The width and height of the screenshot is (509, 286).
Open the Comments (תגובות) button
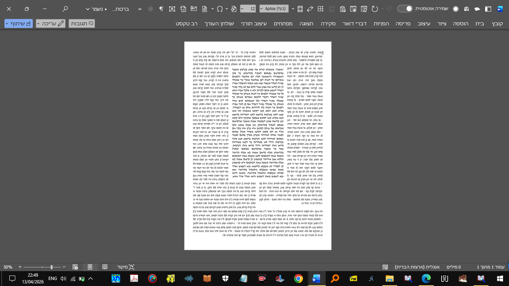pyautogui.click(x=82, y=23)
